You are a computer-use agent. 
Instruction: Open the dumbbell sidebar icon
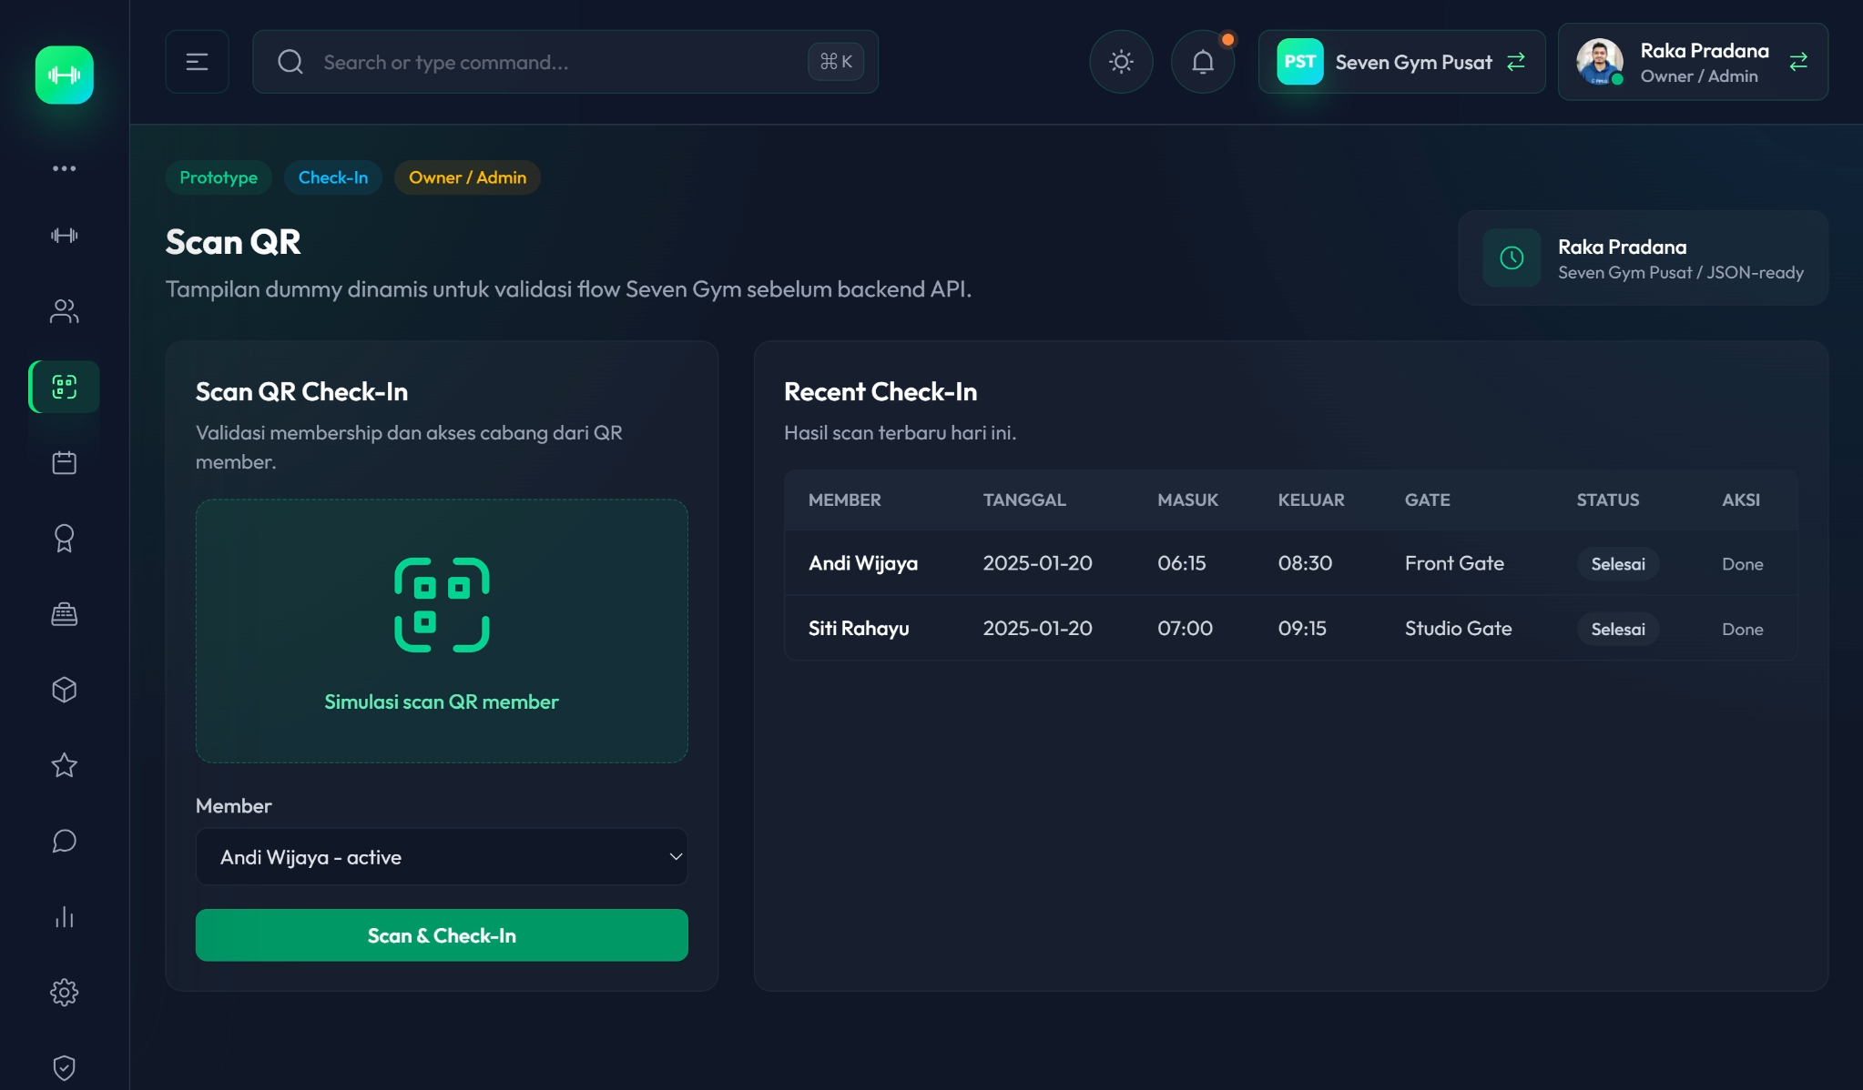(64, 236)
